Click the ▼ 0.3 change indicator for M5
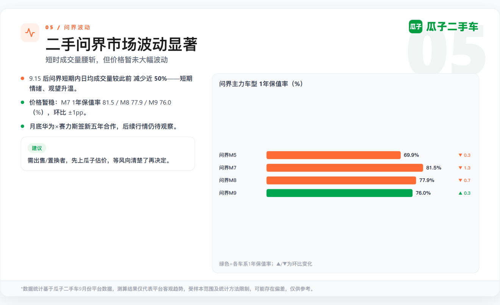The width and height of the screenshot is (500, 305). tap(464, 155)
